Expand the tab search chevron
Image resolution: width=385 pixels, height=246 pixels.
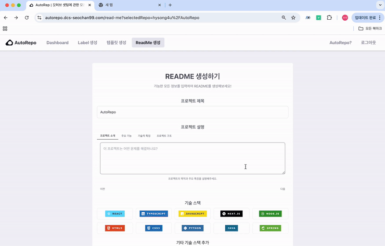380,5
